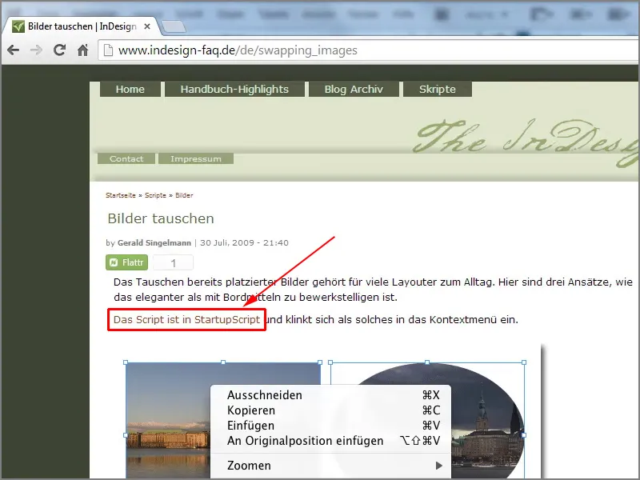This screenshot has height=480, width=640.
Task: Open Blog Archiv navigation item
Action: (354, 89)
